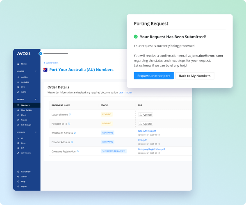This screenshot has height=205, width=246.
Task: Open the POA.pdf file link
Action: 142,140
